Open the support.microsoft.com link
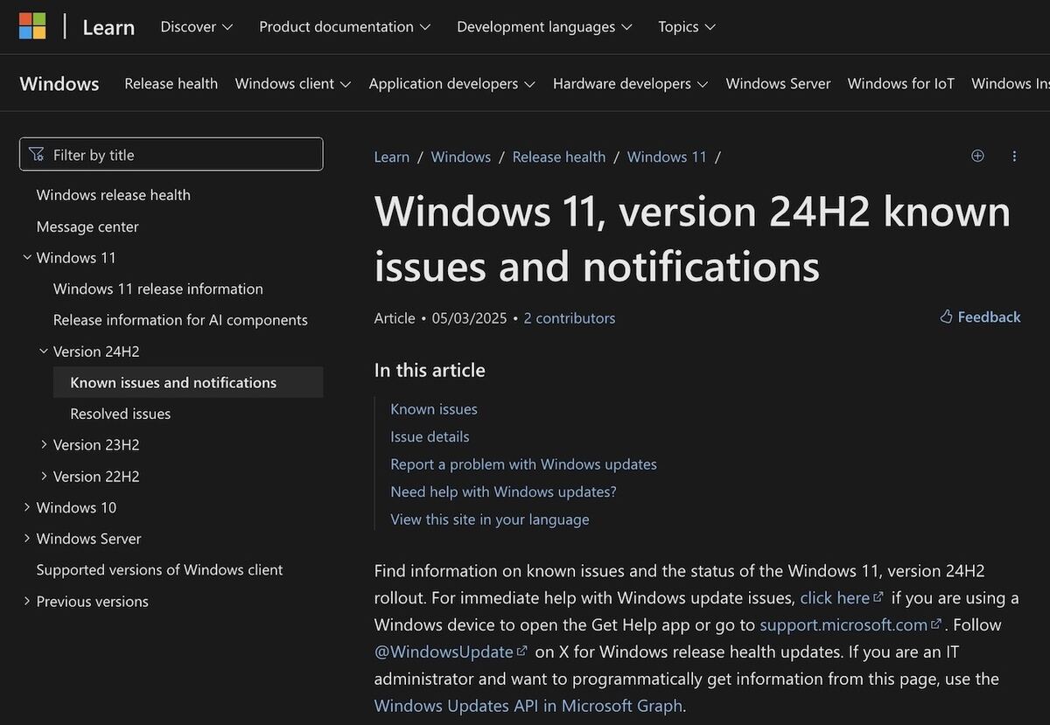This screenshot has height=725, width=1050. click(850, 624)
